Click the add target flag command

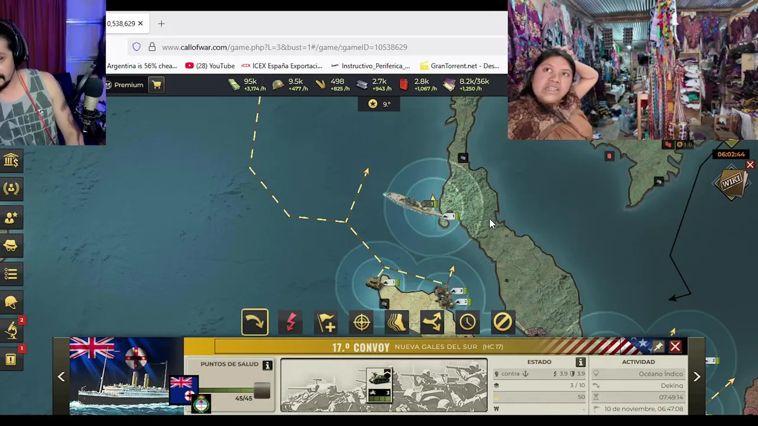[x=326, y=322]
